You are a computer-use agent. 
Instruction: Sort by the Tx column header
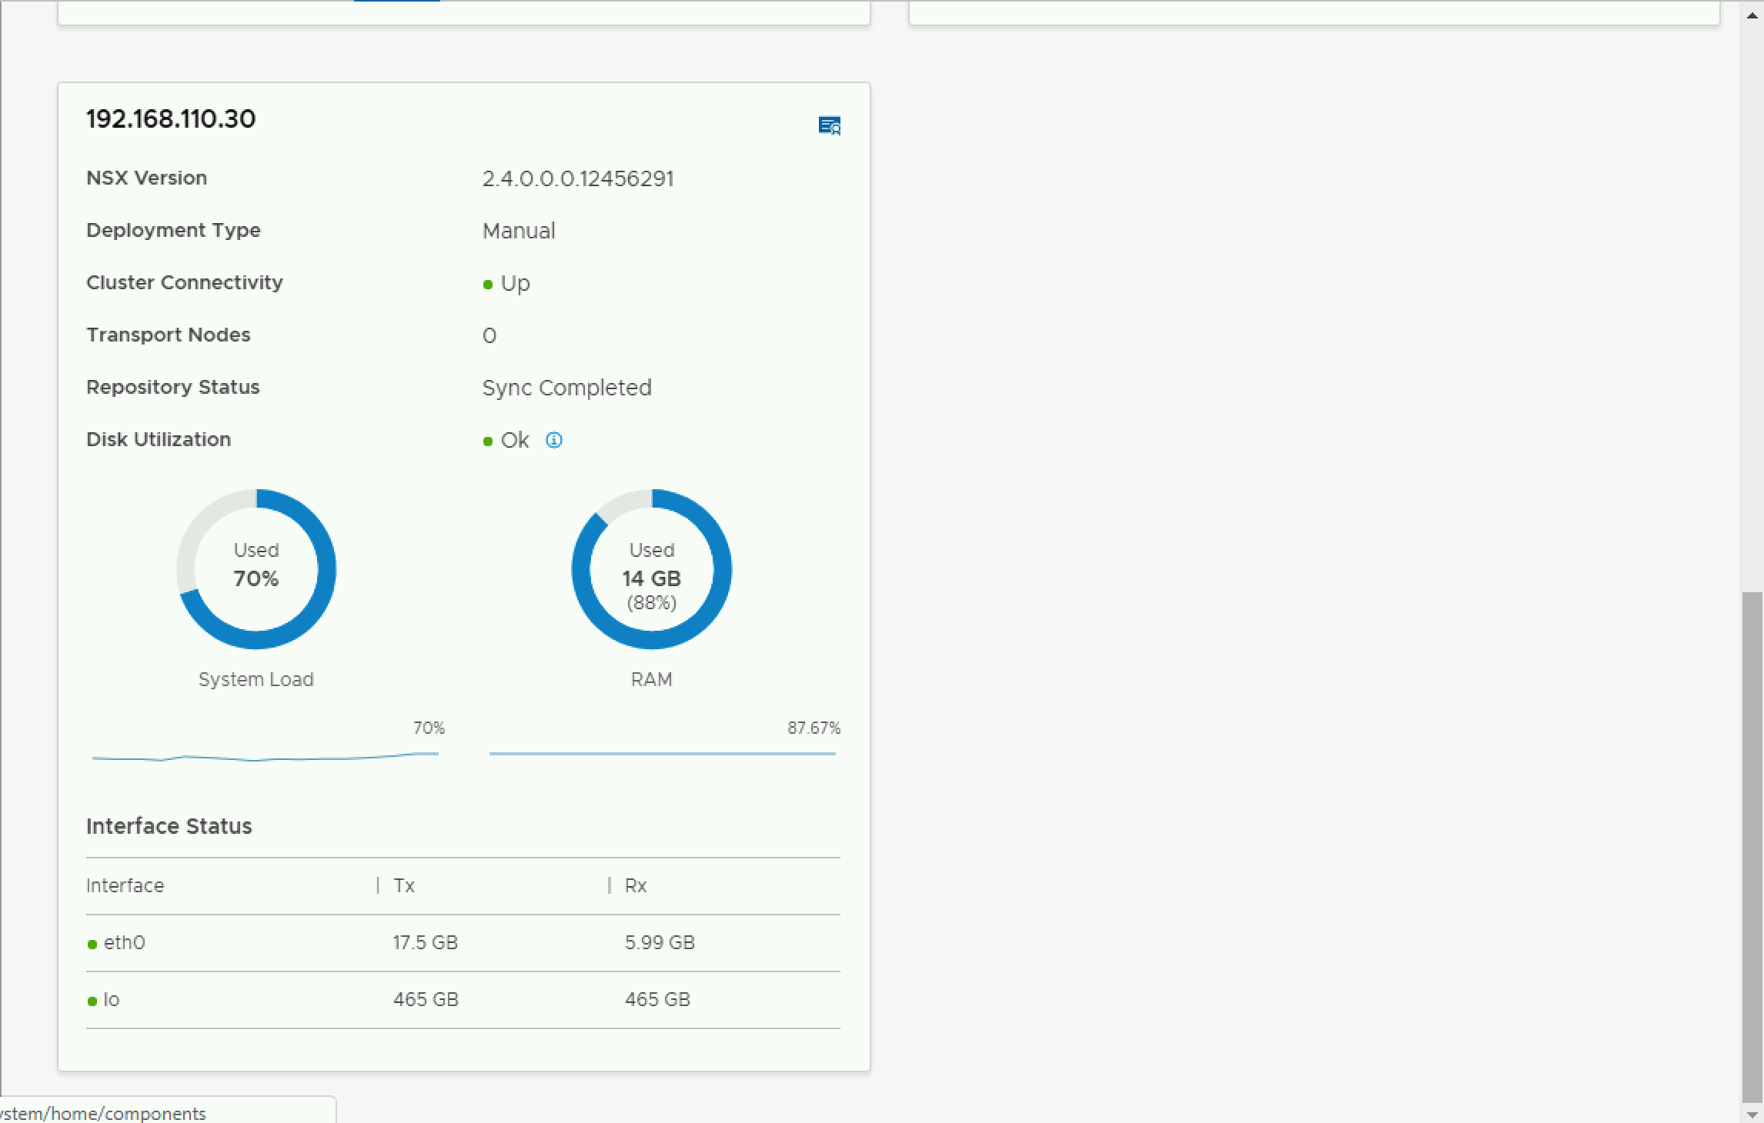pos(404,885)
